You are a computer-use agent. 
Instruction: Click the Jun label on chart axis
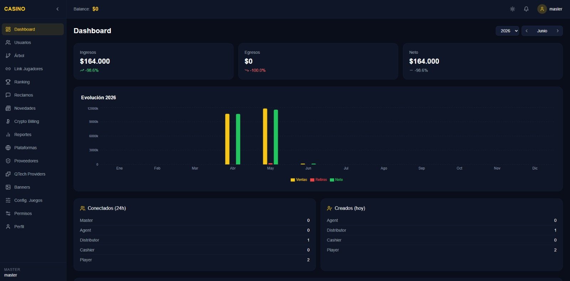point(308,168)
